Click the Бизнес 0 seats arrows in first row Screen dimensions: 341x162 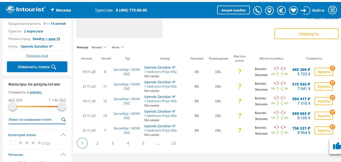coord(280,69)
